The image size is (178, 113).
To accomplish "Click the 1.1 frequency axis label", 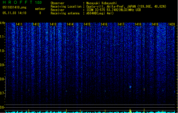I will (x=2, y=37).
